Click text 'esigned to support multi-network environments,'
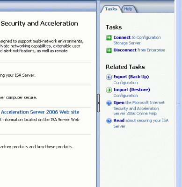Viewport: 182px width, 187px height. tap(42, 41)
